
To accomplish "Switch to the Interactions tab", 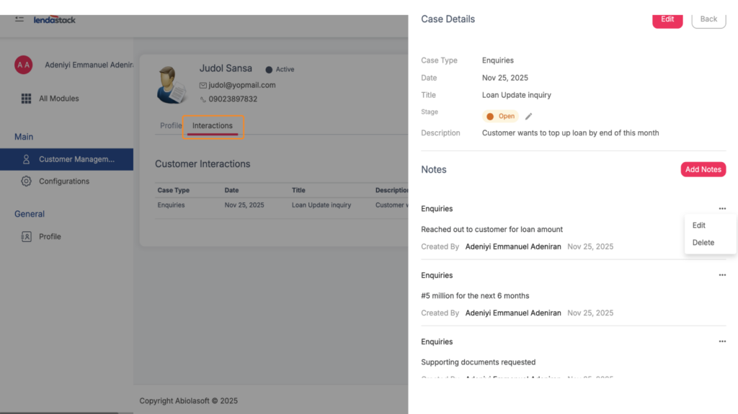I will click(213, 126).
